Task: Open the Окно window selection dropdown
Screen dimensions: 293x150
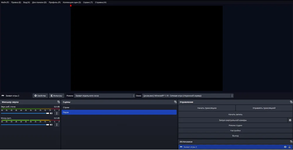Action: (188, 96)
